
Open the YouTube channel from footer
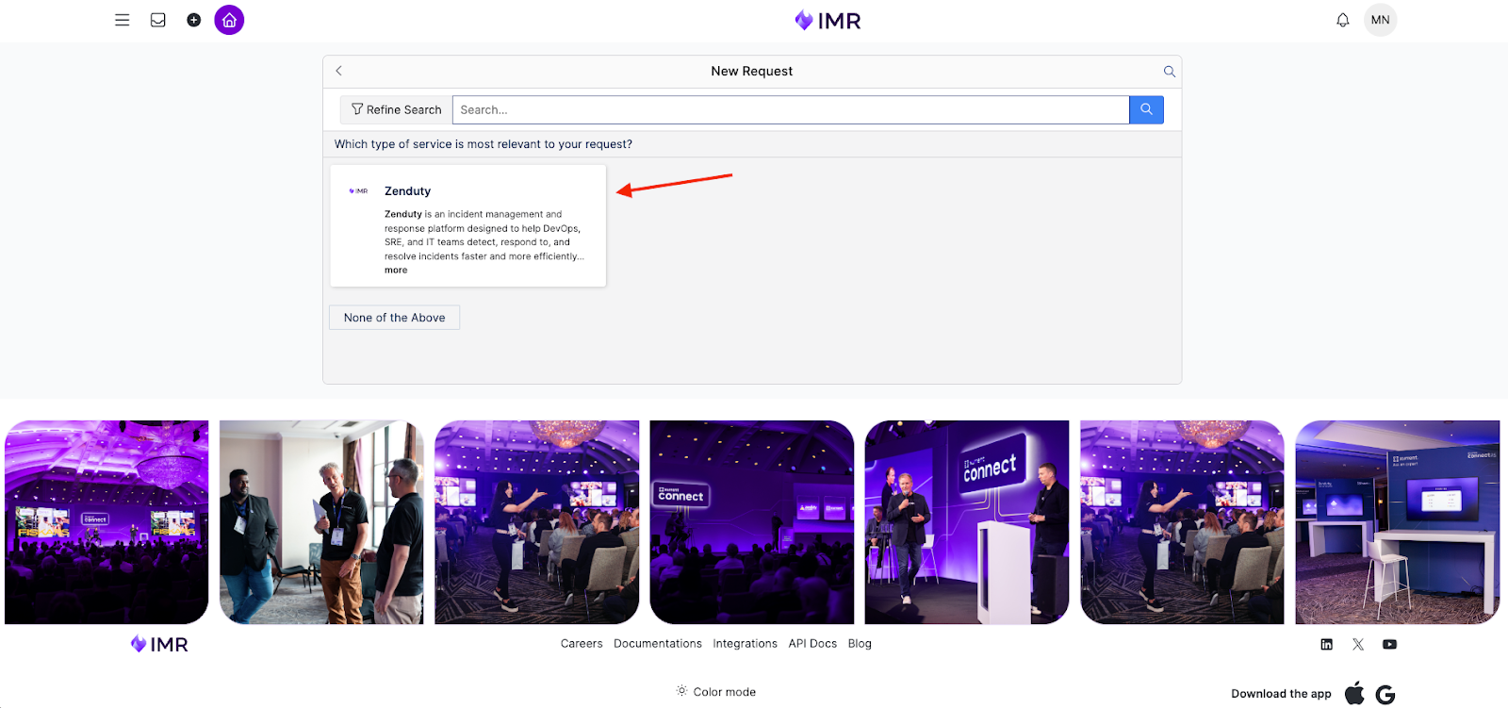pos(1389,645)
